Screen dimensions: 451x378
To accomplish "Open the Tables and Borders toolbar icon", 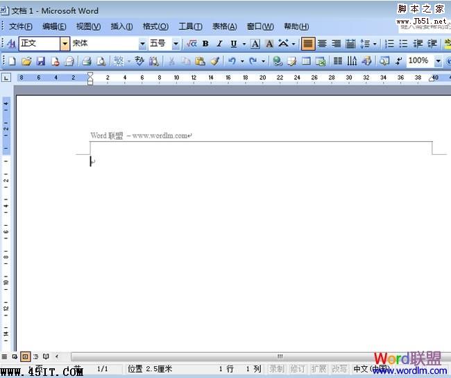I will coord(291,60).
